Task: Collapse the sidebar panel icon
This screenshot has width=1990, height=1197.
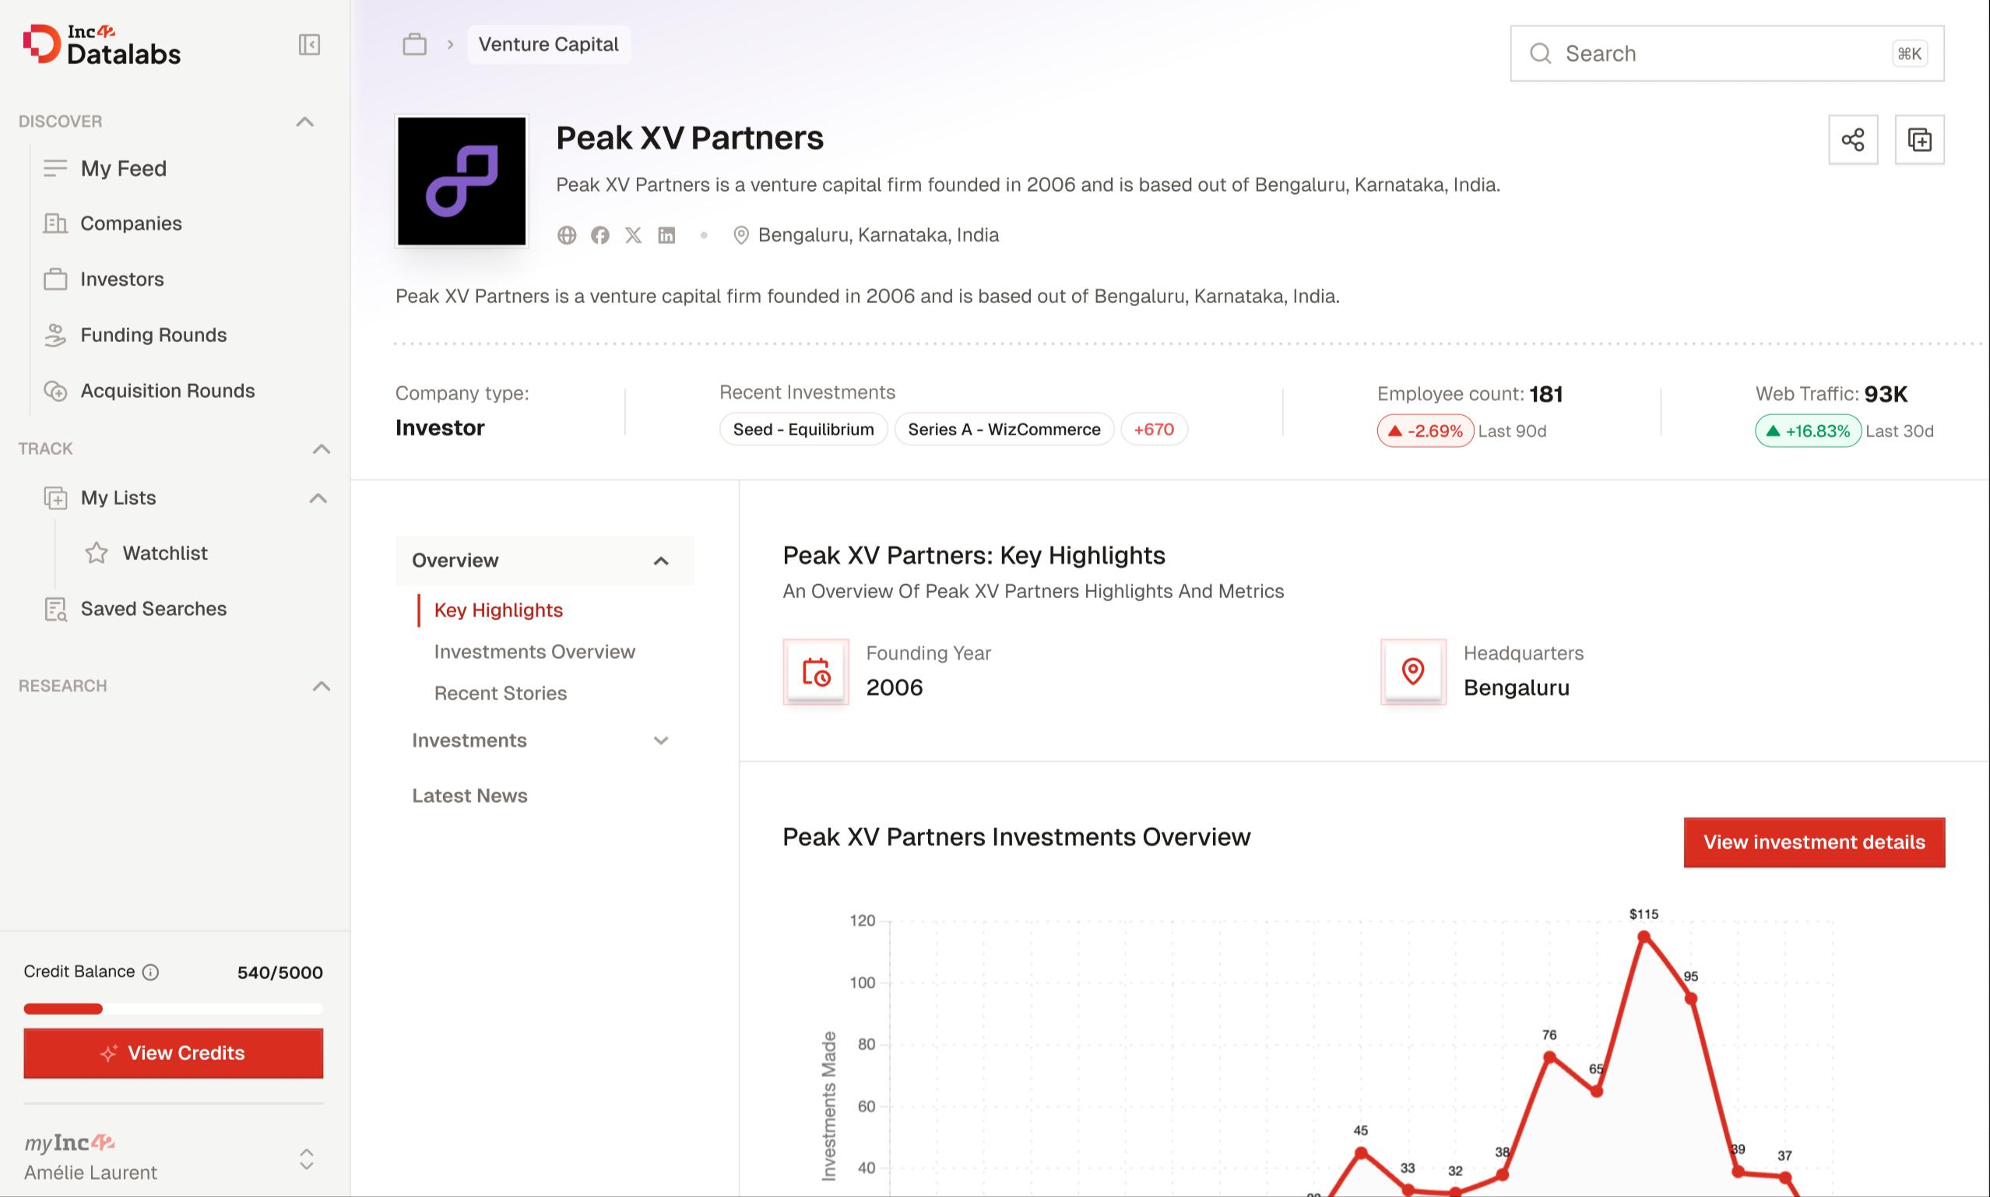Action: 310,44
